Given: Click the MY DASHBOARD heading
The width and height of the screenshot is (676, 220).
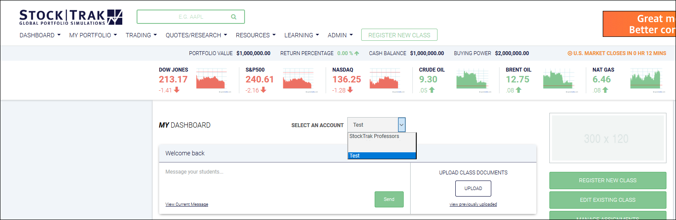Looking at the screenshot, I should (185, 125).
